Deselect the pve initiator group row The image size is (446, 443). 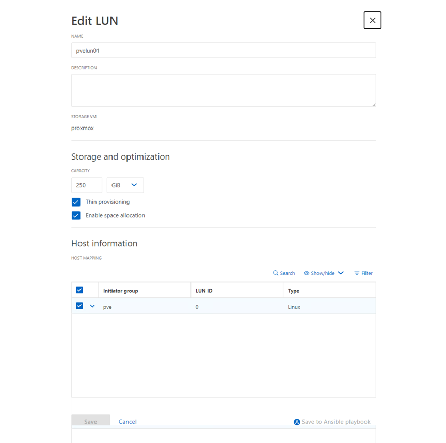(x=79, y=305)
